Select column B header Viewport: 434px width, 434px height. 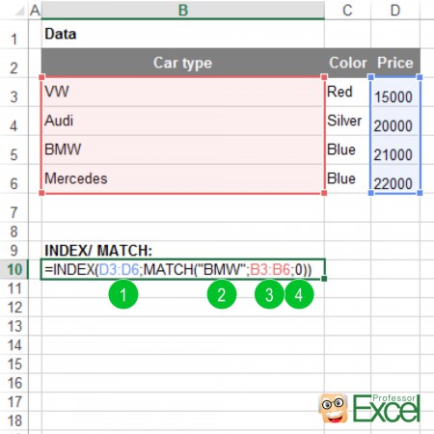pyautogui.click(x=183, y=11)
